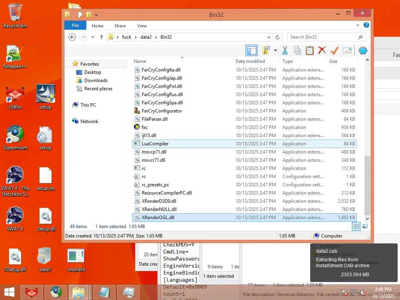Screen dimensions: 400x300
Task: Click the Copy toolbar icon
Action: pos(297,50)
